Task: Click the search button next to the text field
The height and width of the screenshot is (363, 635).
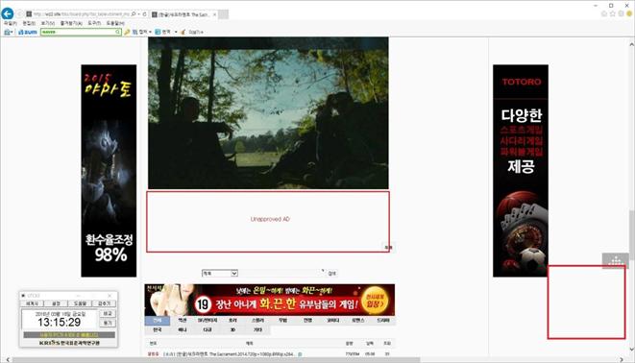Action: pyautogui.click(x=332, y=274)
